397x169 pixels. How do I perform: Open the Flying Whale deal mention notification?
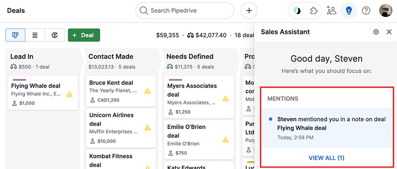coord(327,128)
